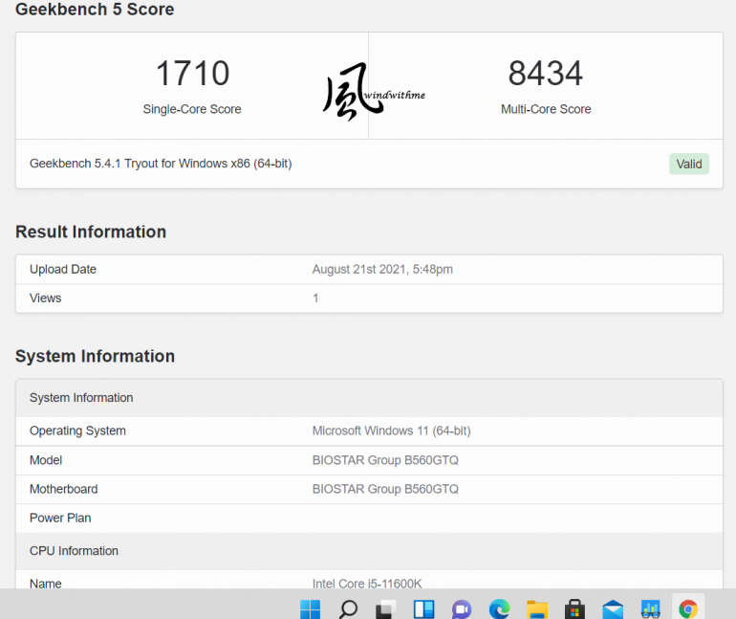Image resolution: width=736 pixels, height=619 pixels.
Task: Launch Teams Chat from taskbar
Action: click(x=462, y=609)
